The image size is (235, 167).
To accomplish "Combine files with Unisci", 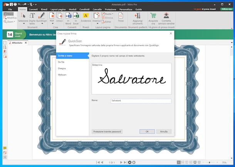I will [59, 17].
